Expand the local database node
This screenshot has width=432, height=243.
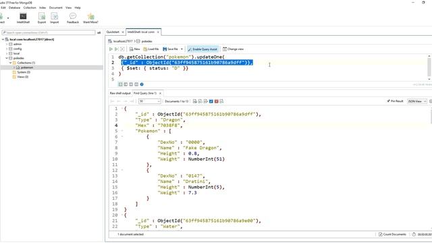pos(7,53)
